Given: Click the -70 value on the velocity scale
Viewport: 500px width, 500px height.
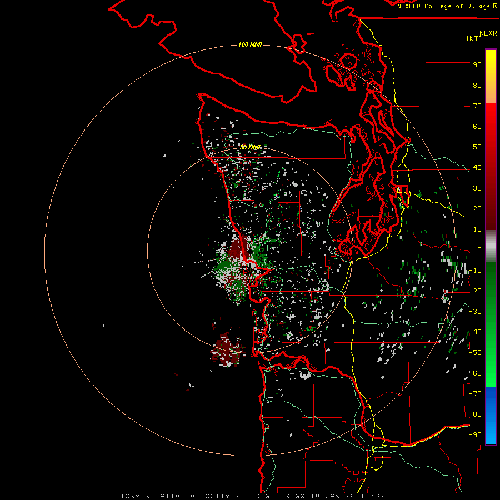Looking at the screenshot, I should coord(475,394).
